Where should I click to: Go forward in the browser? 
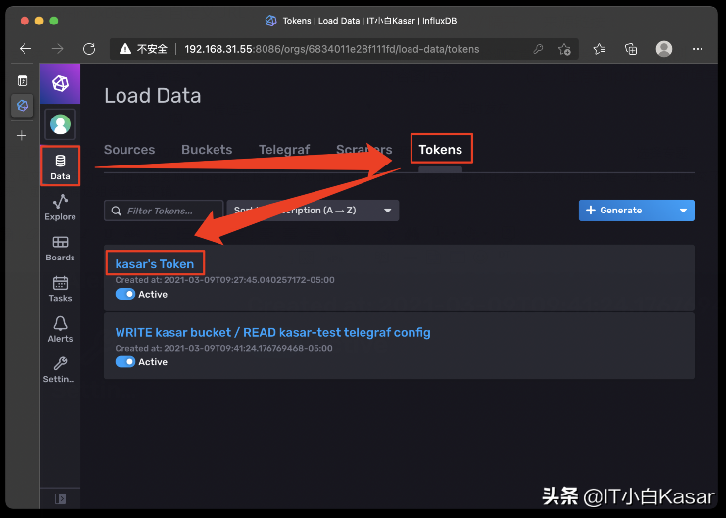click(x=58, y=49)
